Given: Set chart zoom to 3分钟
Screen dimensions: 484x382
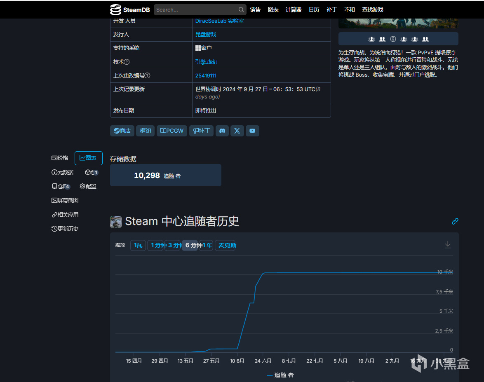Looking at the screenshot, I should [173, 245].
